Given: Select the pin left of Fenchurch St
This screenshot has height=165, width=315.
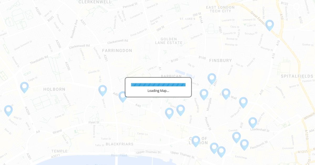Looking at the screenshot, I should [244, 145].
